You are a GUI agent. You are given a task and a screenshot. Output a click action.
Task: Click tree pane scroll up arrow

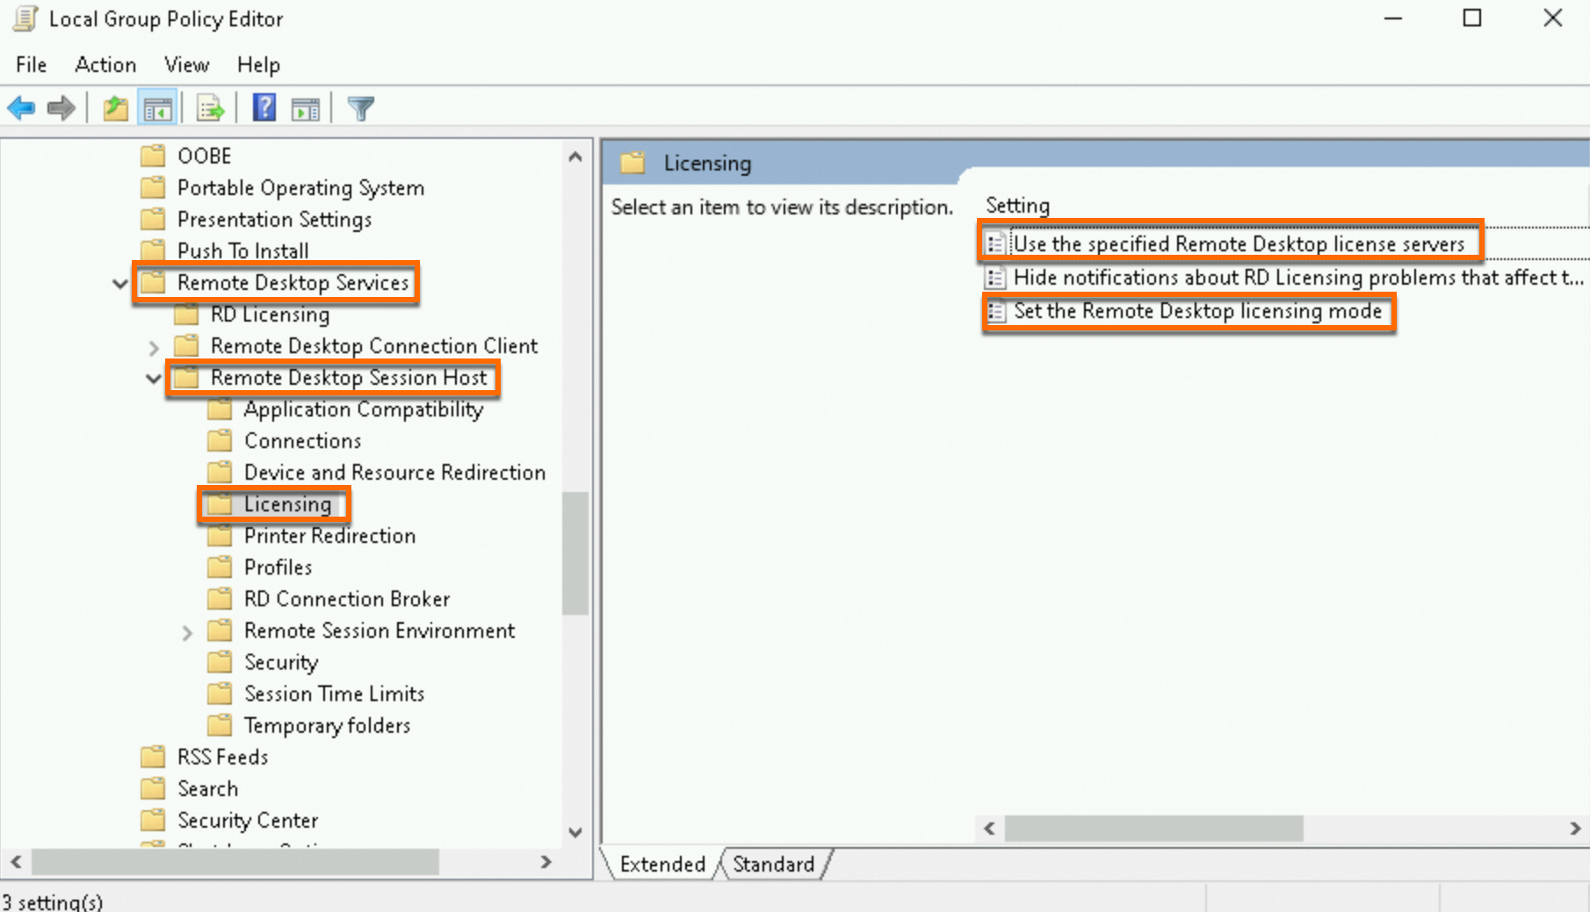coord(575,156)
